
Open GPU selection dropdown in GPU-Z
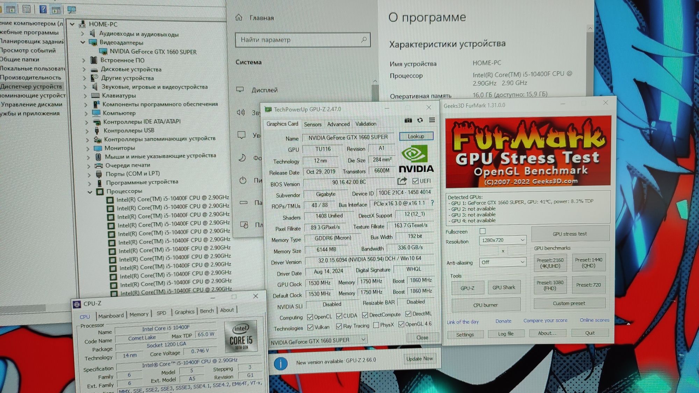[x=318, y=341]
